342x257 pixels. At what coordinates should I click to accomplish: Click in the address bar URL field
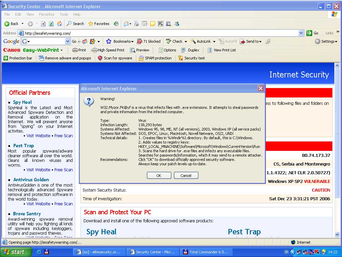[161, 33]
